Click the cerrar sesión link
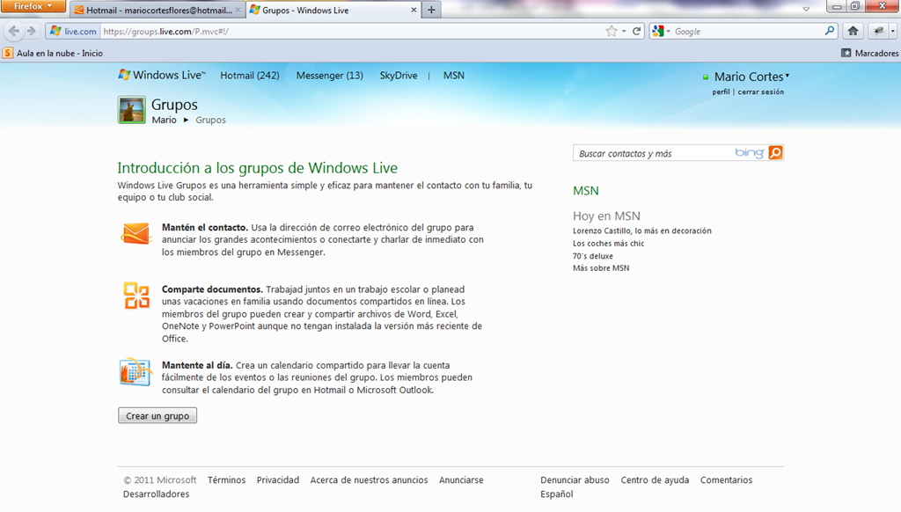 (x=760, y=92)
